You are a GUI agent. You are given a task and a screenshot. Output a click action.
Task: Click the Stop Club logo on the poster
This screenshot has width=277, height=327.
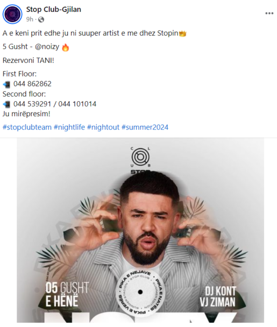[140, 160]
